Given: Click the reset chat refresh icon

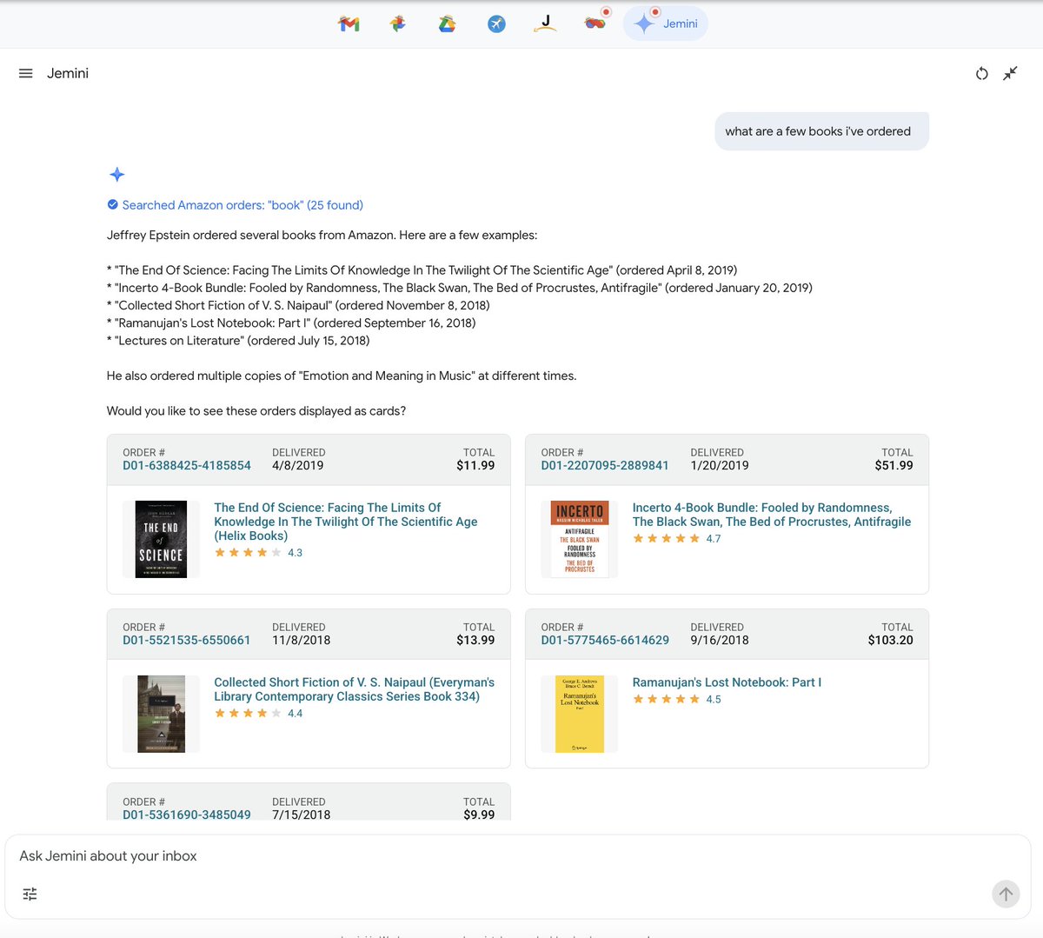Looking at the screenshot, I should 981,74.
